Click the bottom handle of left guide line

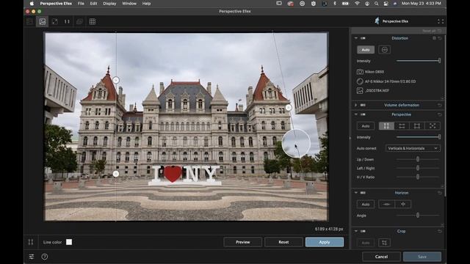(x=116, y=174)
